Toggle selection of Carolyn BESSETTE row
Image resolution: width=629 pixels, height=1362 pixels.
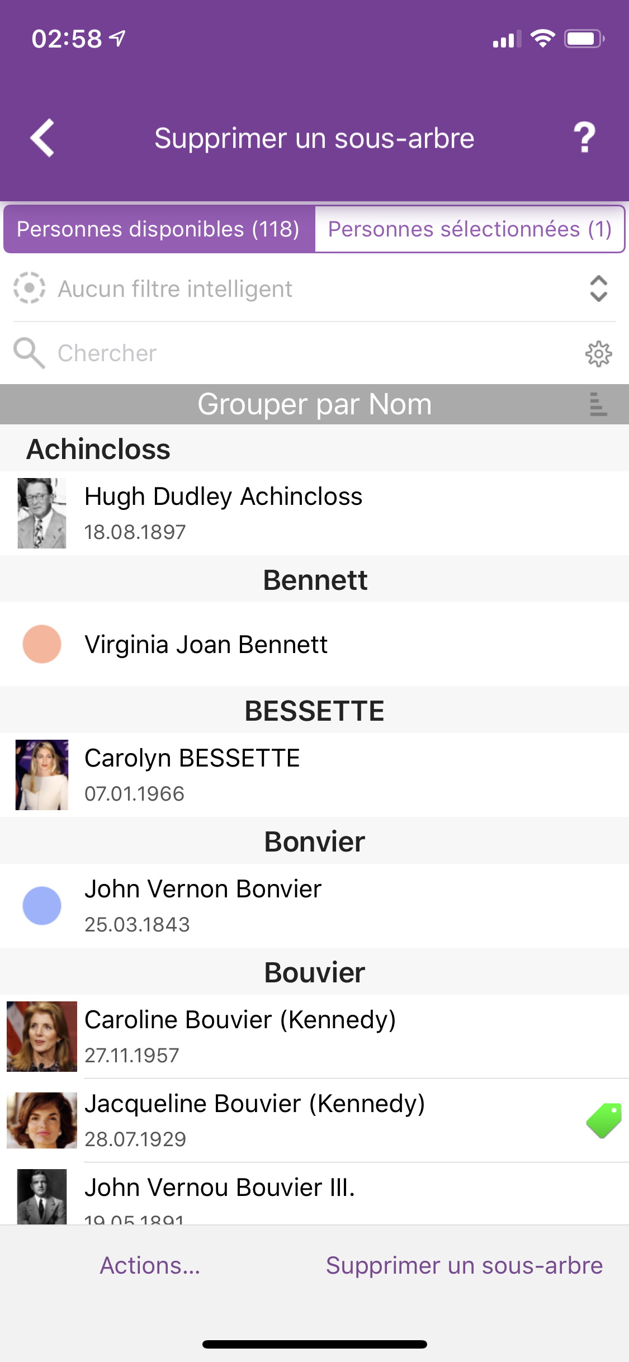pos(314,775)
